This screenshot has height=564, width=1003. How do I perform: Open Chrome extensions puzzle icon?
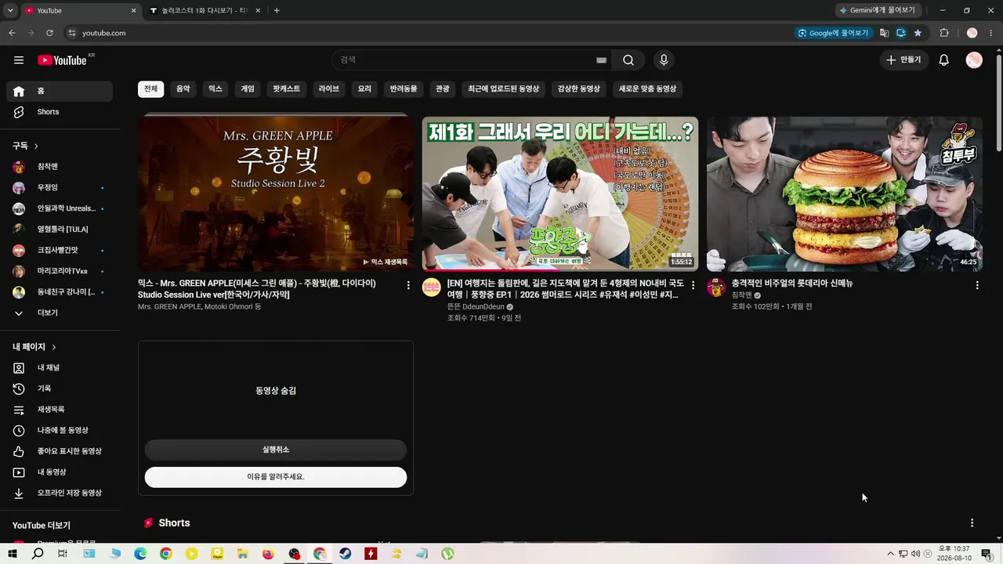point(944,33)
